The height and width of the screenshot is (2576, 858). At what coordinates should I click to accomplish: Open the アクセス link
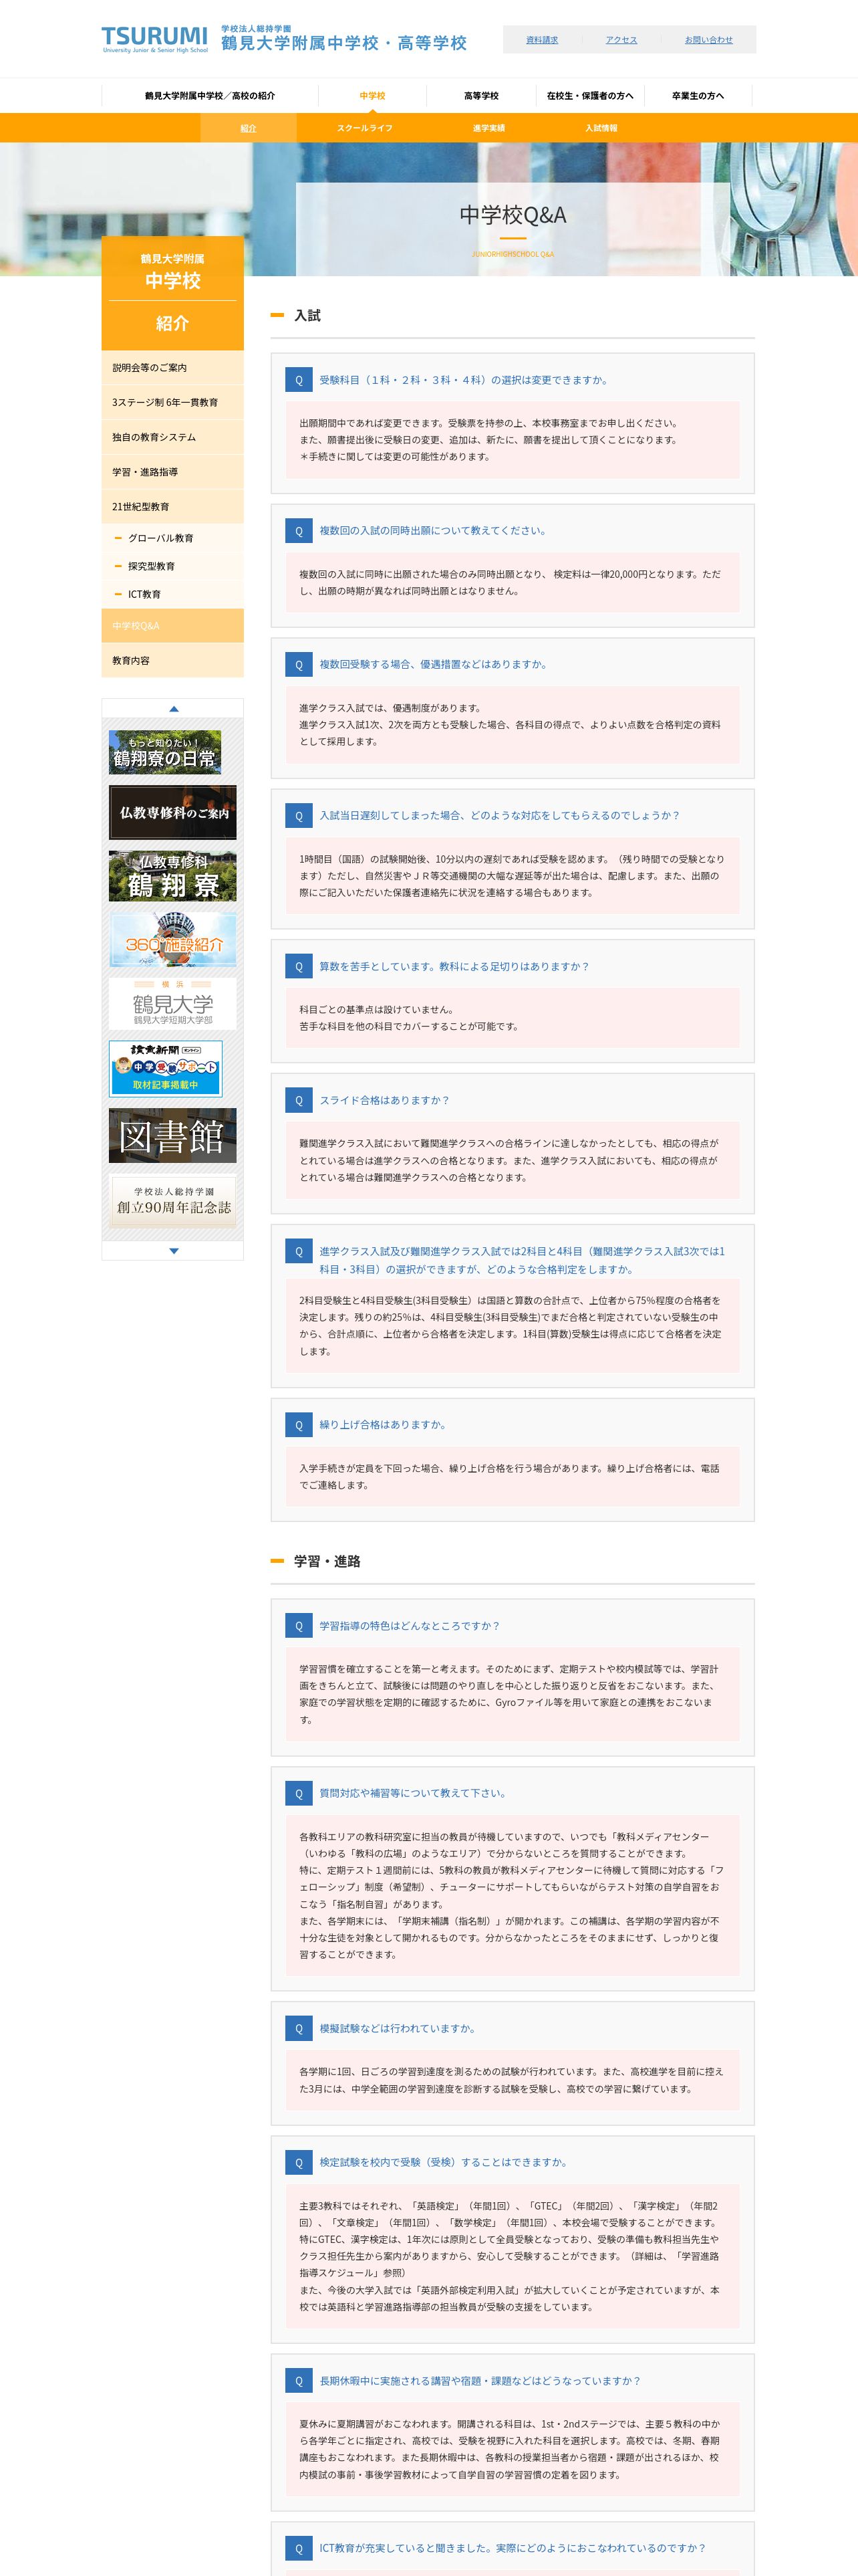[x=621, y=40]
